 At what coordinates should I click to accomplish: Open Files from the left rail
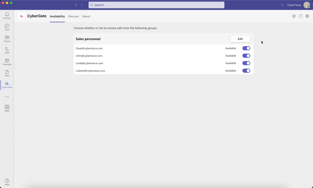point(7,73)
